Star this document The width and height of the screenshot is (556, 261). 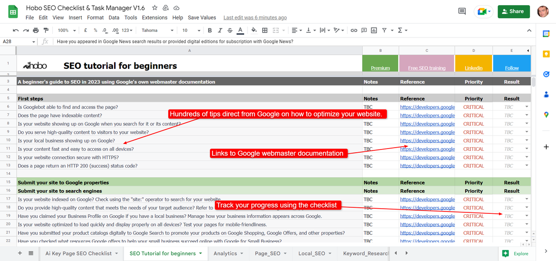(x=155, y=8)
